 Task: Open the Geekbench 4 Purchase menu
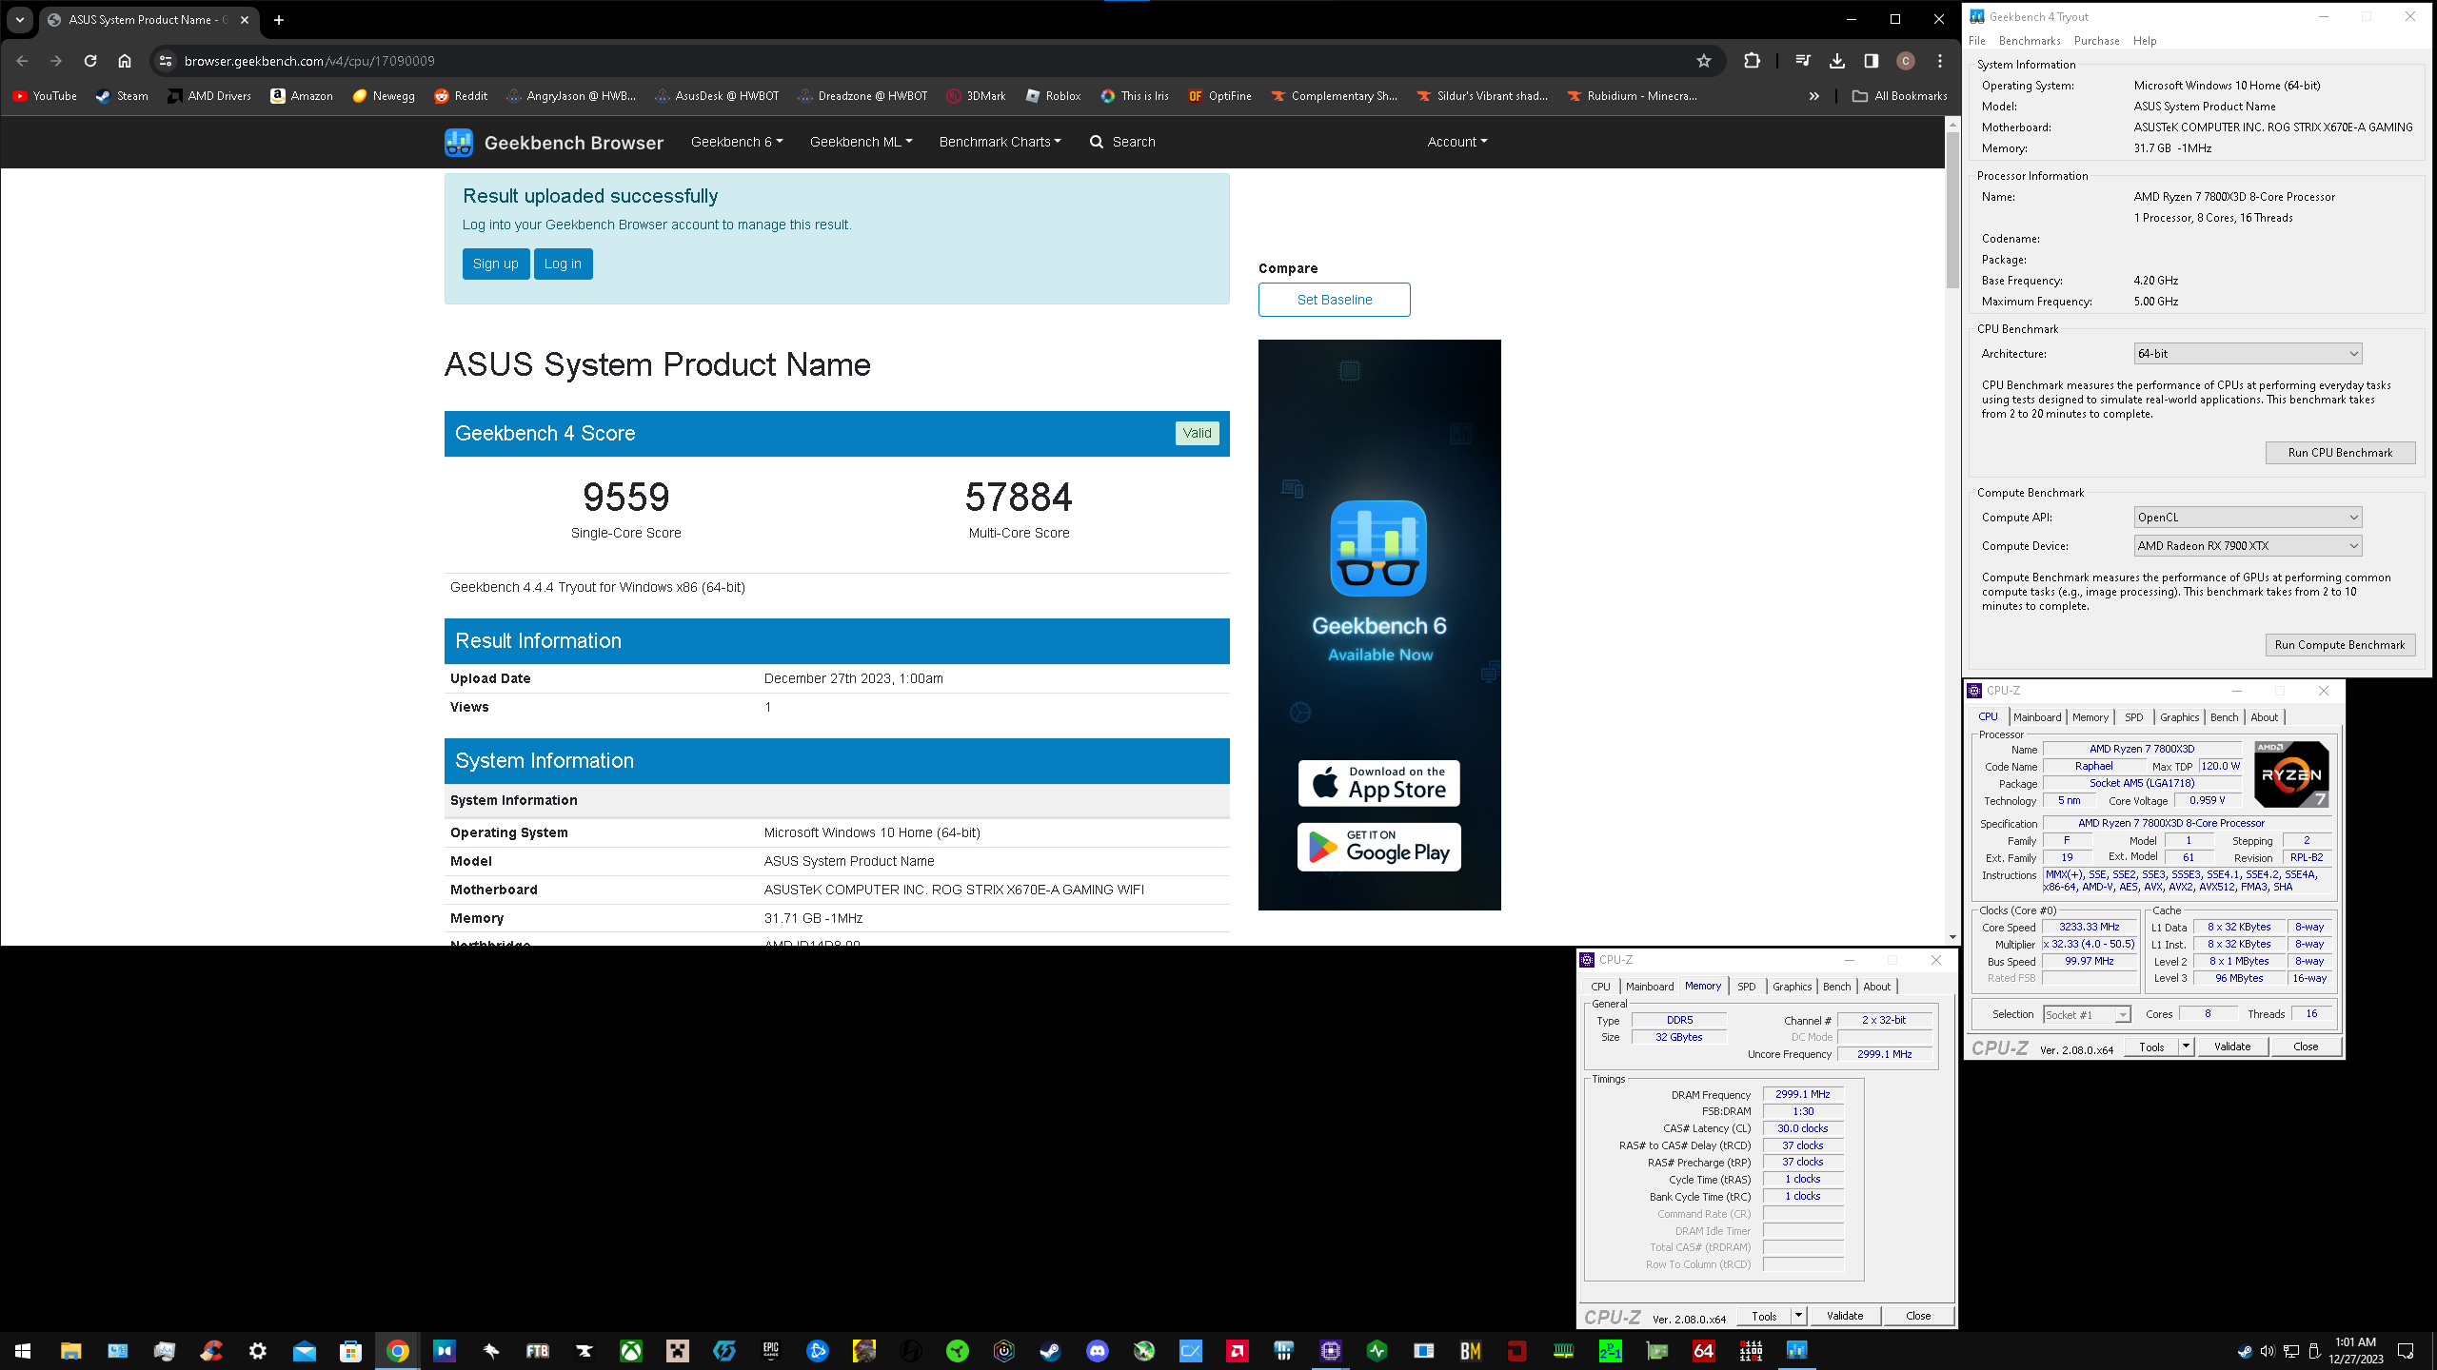(x=2097, y=41)
